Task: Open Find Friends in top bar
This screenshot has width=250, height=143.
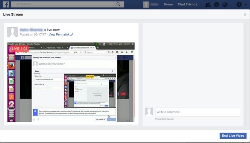Action: [x=187, y=4]
